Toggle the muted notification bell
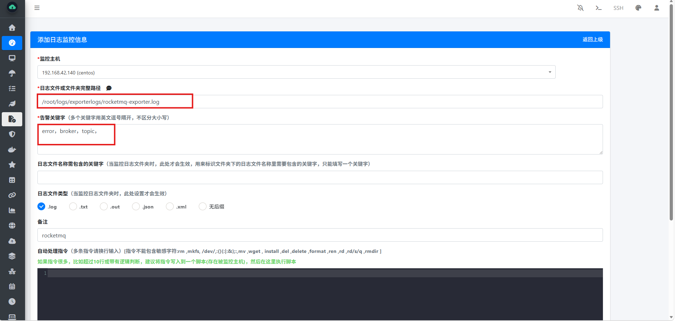Screen dimensions: 675x321 pos(580,8)
